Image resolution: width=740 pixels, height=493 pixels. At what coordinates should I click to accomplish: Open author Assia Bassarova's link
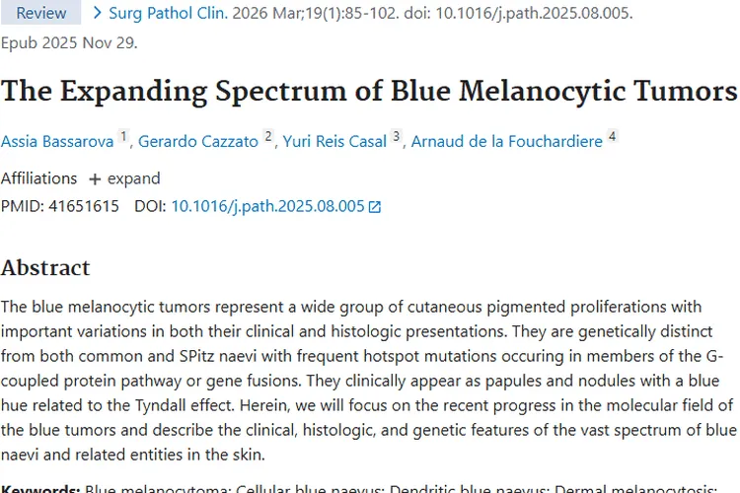pos(57,141)
